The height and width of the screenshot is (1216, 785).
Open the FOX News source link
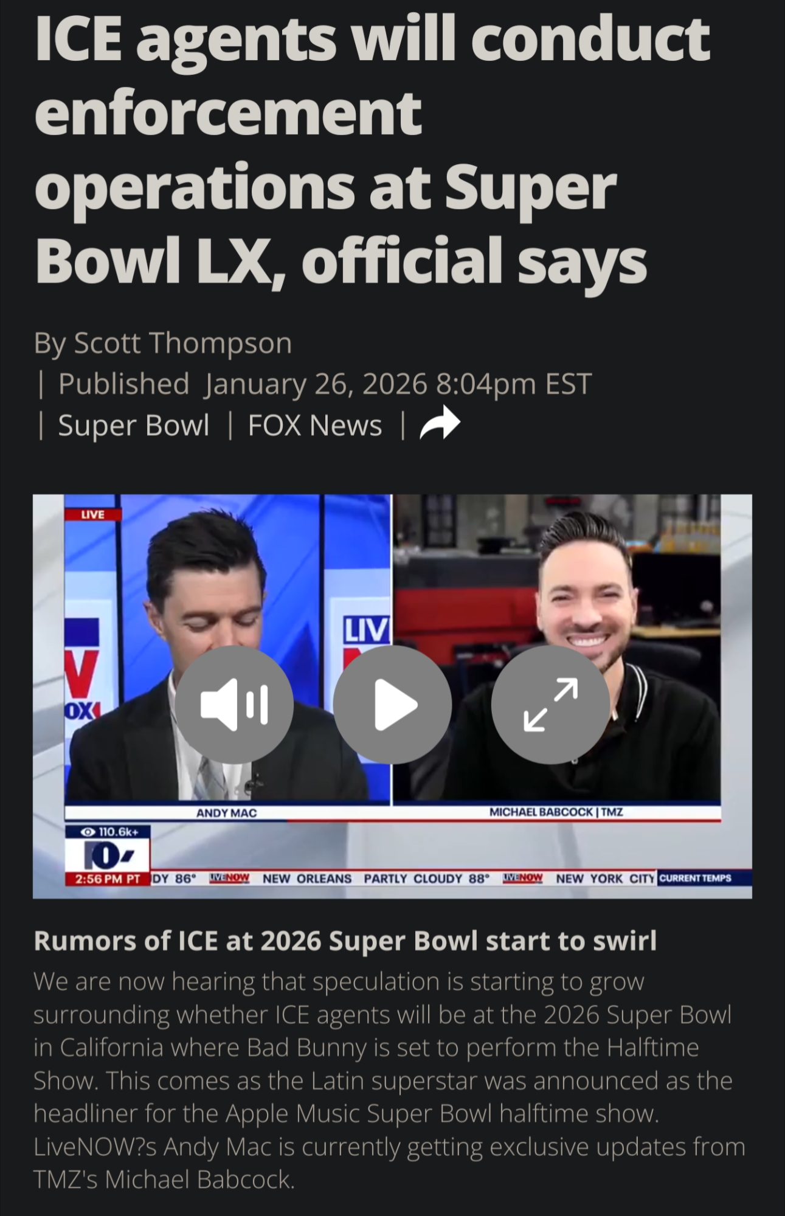315,425
